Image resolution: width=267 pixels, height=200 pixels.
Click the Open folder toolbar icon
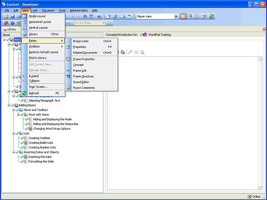6,17
